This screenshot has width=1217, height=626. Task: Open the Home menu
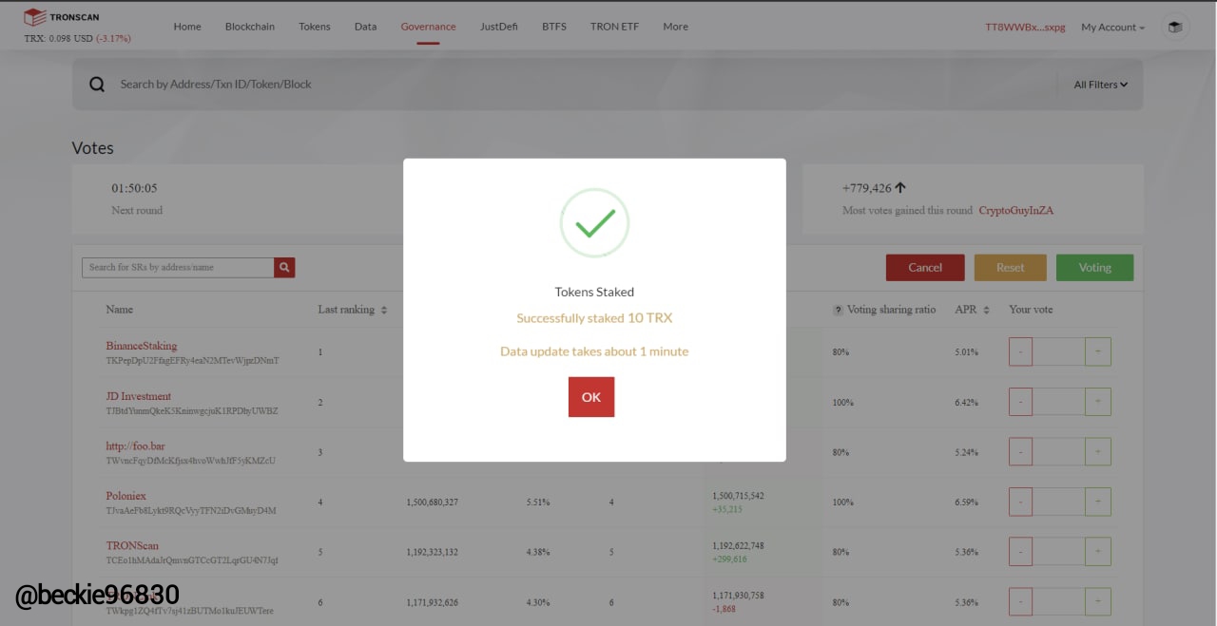pos(187,27)
